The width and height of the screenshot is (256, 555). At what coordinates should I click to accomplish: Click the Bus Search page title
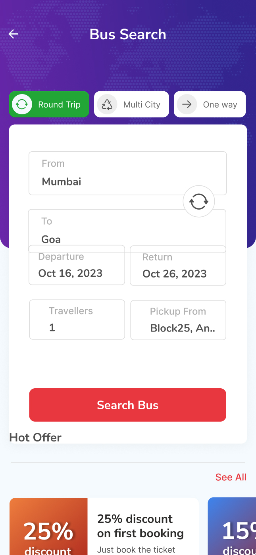point(128,35)
